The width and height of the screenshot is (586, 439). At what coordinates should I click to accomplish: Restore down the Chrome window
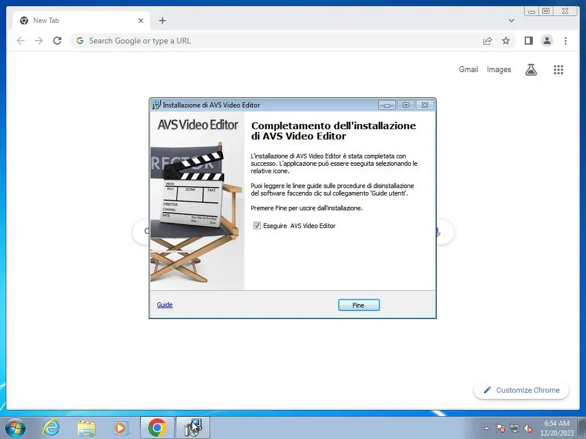[545, 11]
